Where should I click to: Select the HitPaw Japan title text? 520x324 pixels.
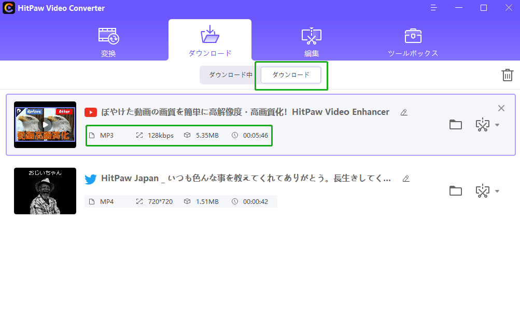click(x=246, y=179)
